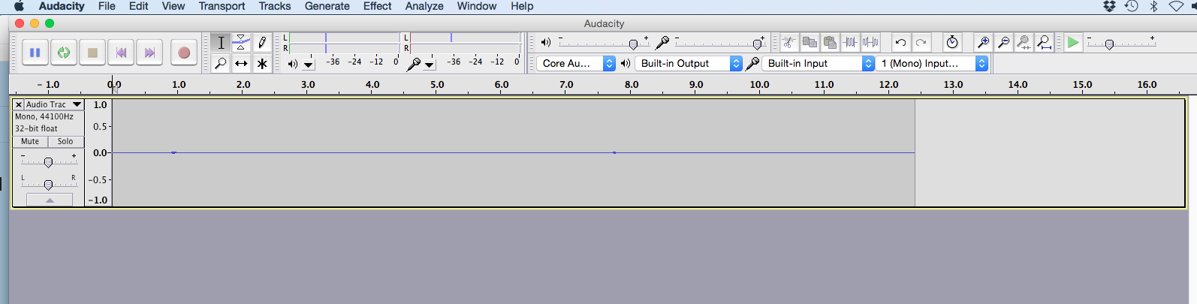Click the input volume slider

point(720,43)
